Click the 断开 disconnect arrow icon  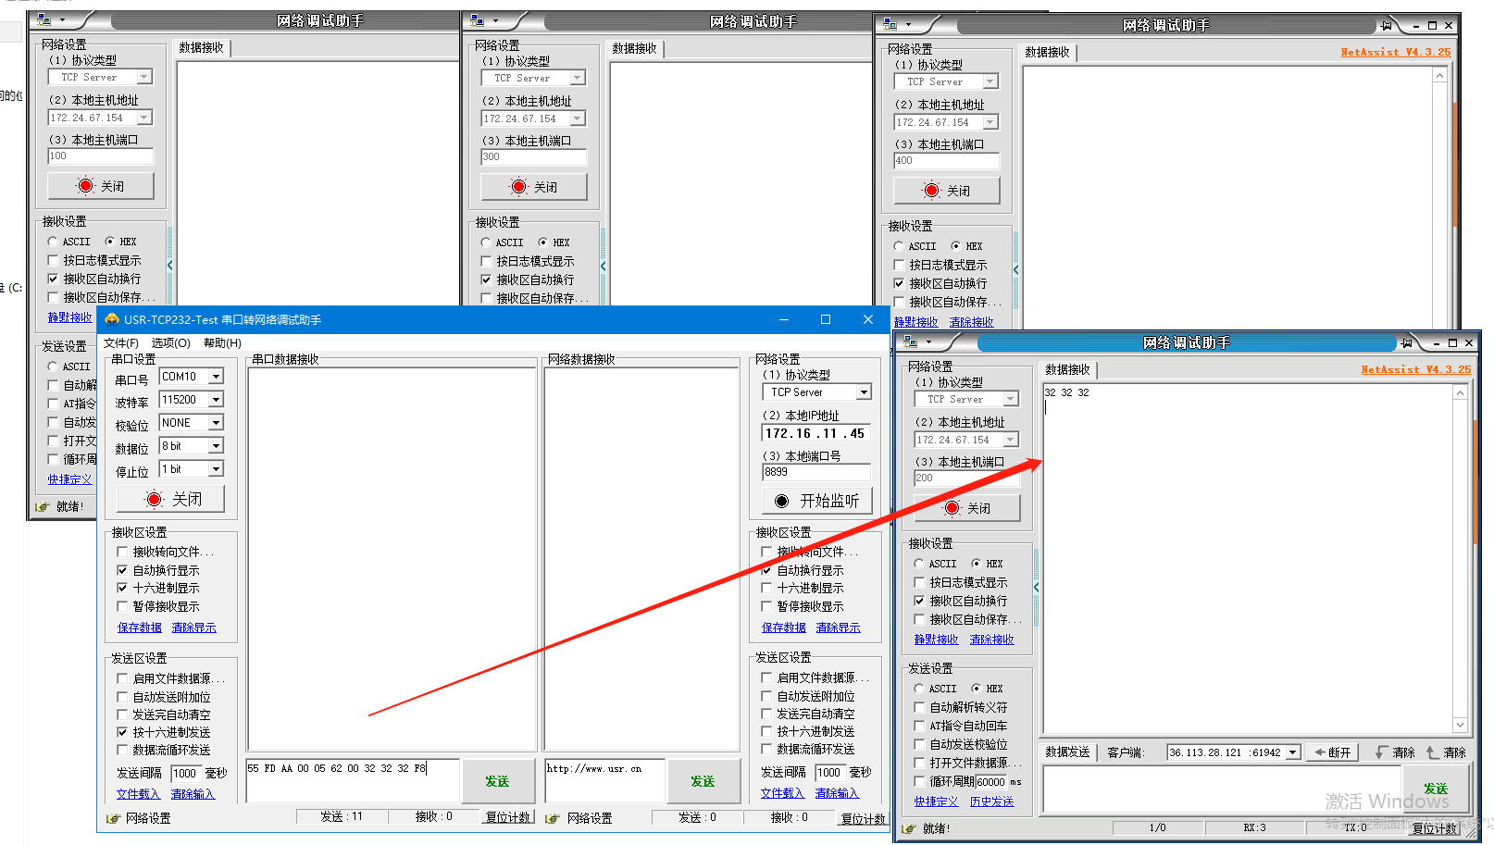(x=1320, y=752)
